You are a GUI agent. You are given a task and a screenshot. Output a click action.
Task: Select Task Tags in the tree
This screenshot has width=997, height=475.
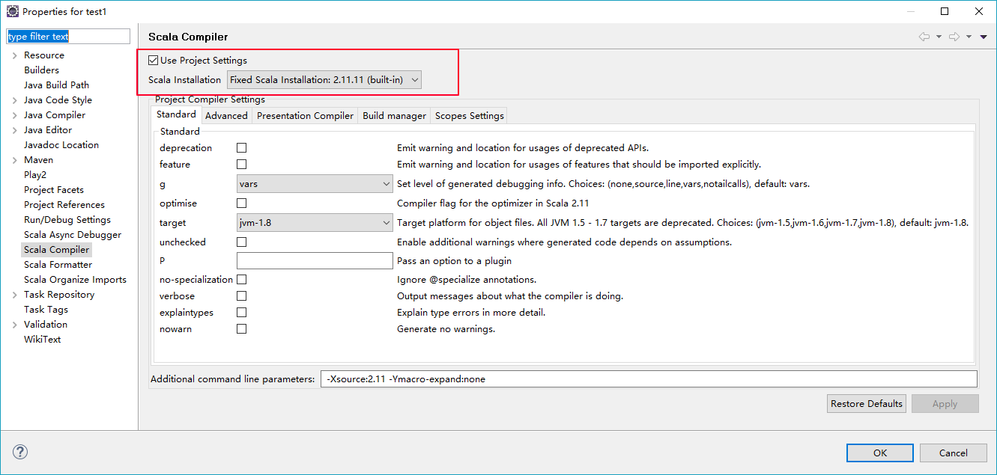(x=46, y=310)
